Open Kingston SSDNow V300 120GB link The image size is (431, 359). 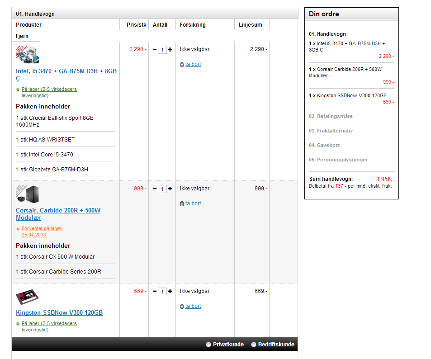59,312
